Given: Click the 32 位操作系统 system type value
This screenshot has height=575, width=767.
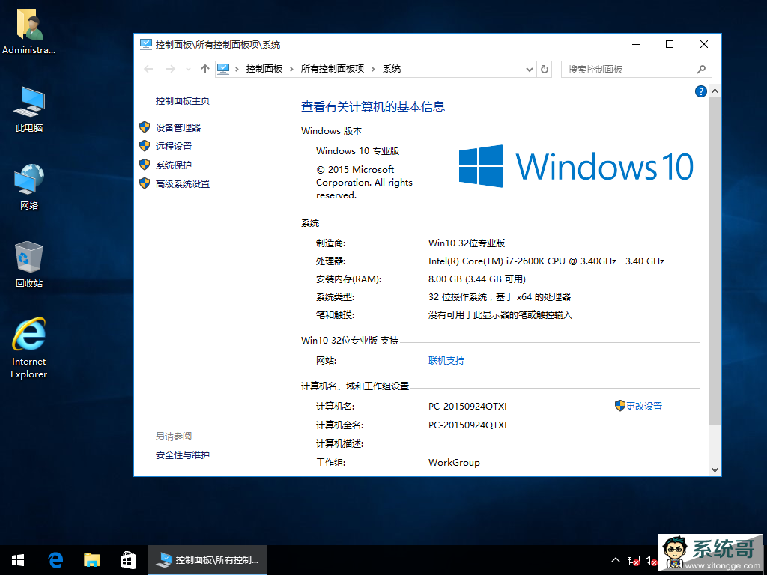Looking at the screenshot, I should click(500, 297).
